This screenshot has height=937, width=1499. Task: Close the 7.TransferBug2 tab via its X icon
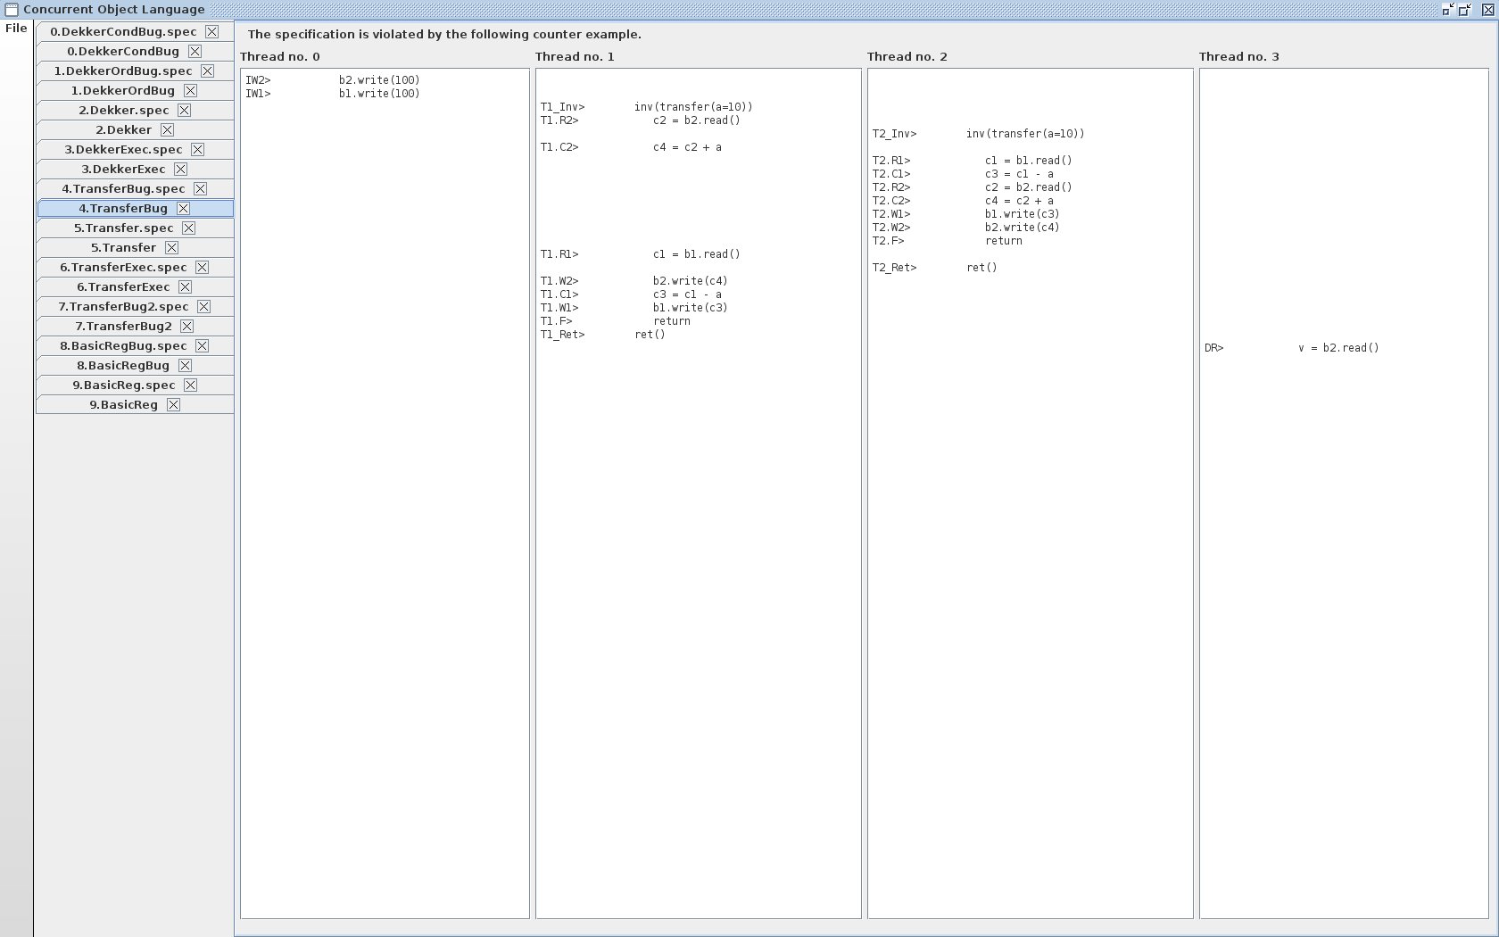pos(186,326)
